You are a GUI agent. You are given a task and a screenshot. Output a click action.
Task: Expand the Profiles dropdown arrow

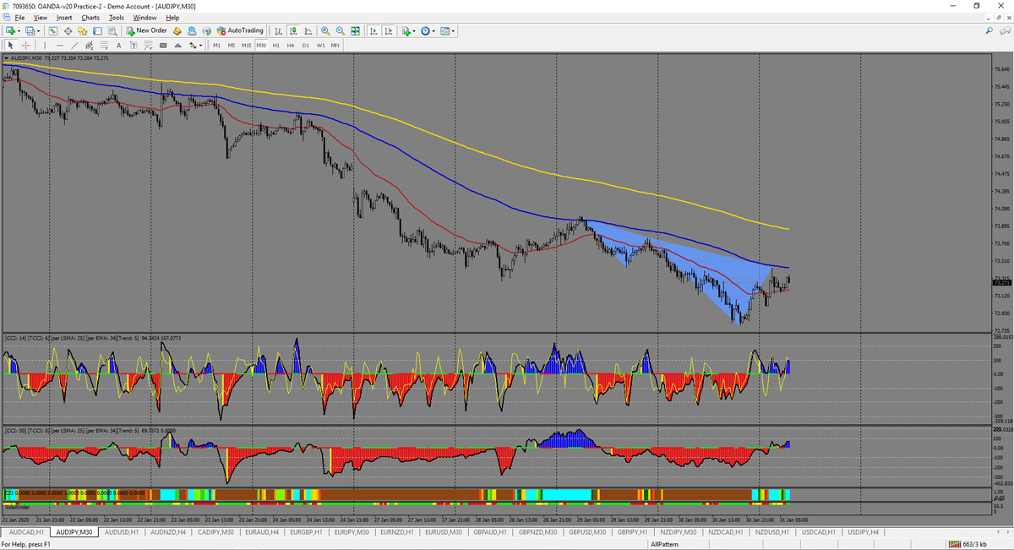(39, 31)
